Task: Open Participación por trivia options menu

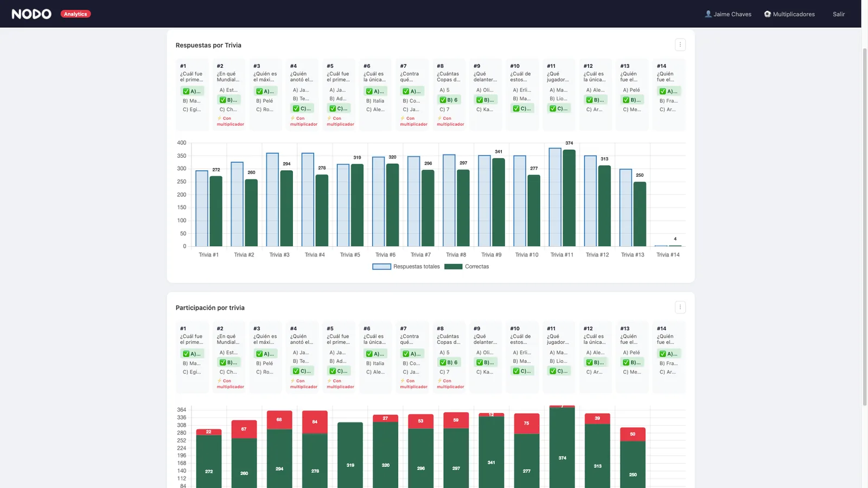Action: (x=680, y=307)
